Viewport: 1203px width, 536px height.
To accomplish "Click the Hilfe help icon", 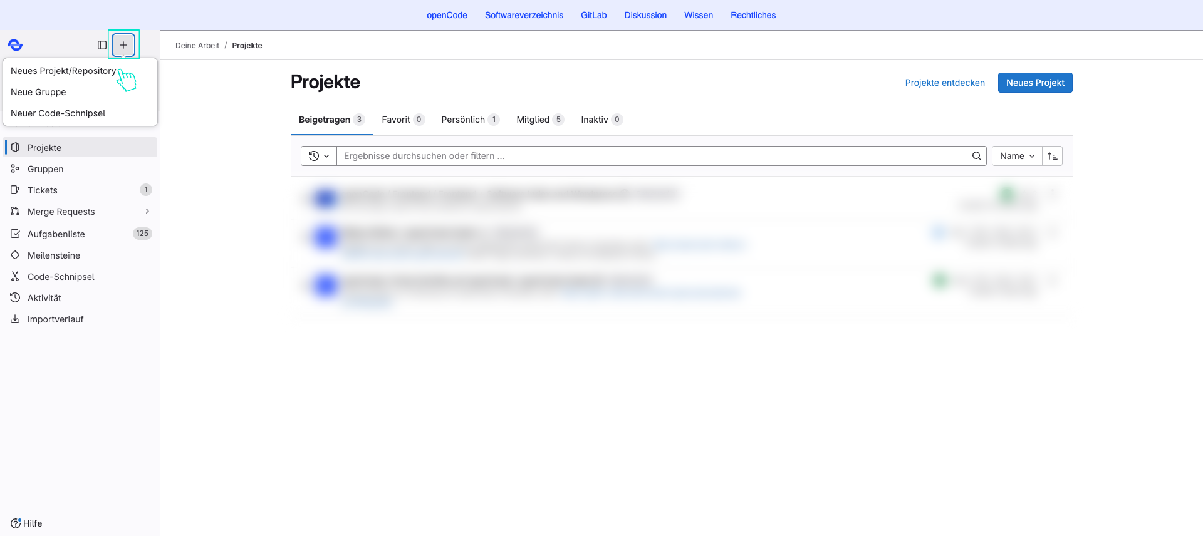I will coord(16,523).
